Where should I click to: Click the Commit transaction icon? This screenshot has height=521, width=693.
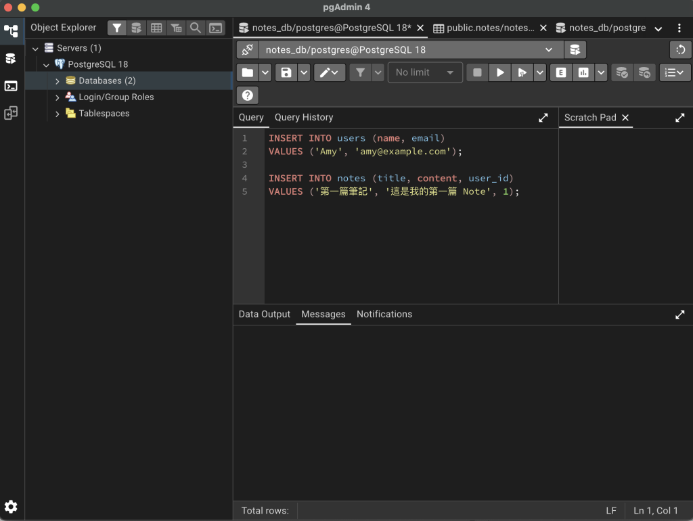pyautogui.click(x=622, y=72)
